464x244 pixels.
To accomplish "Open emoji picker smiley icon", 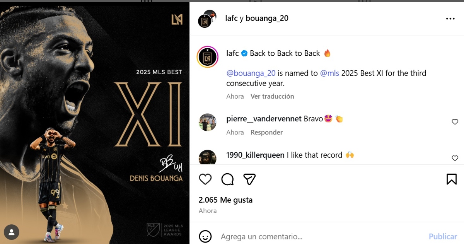I will (205, 236).
